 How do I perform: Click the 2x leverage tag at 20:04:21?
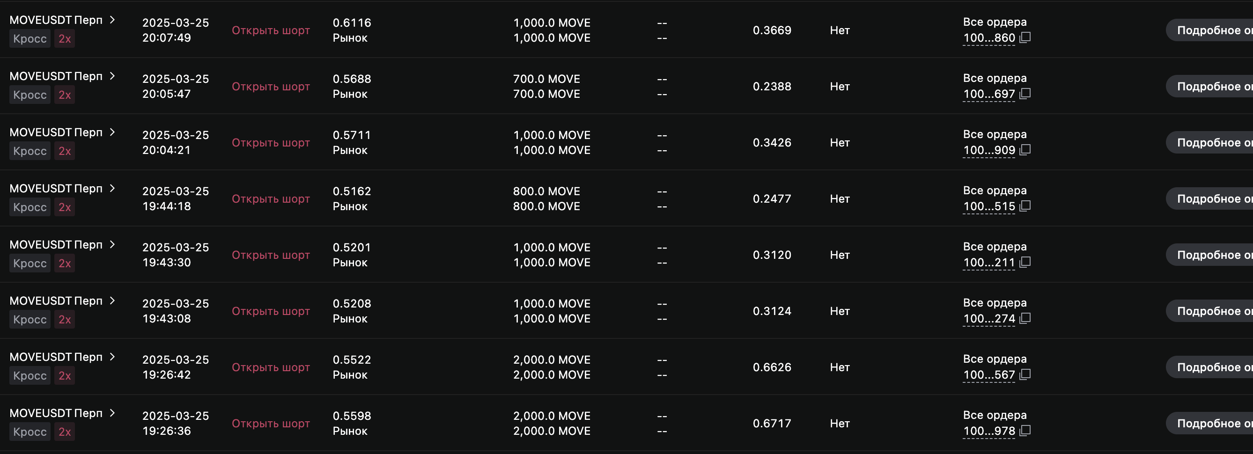click(x=65, y=151)
